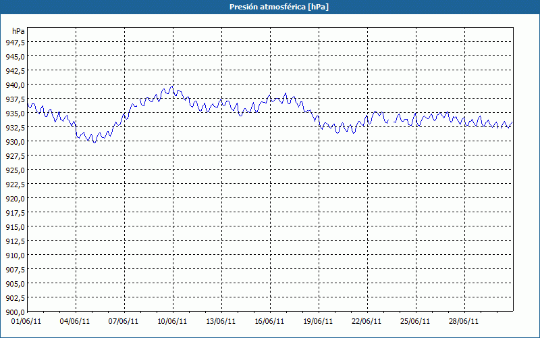Select the 925,0 y-axis label

point(15,170)
